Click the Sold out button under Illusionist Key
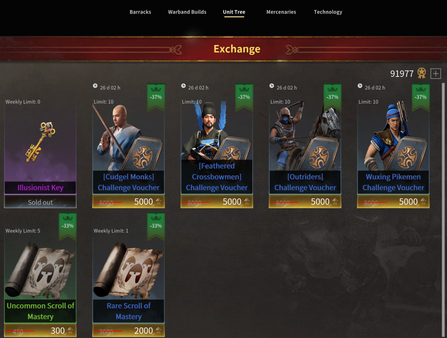The height and width of the screenshot is (338, 447). [40, 202]
